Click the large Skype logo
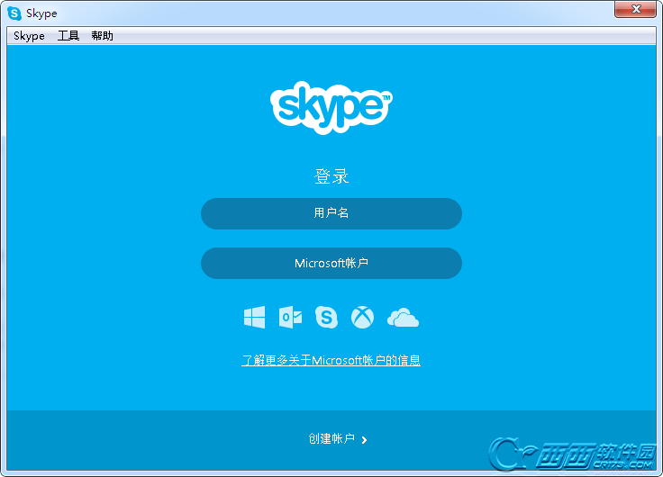The height and width of the screenshot is (477, 663). (331, 108)
